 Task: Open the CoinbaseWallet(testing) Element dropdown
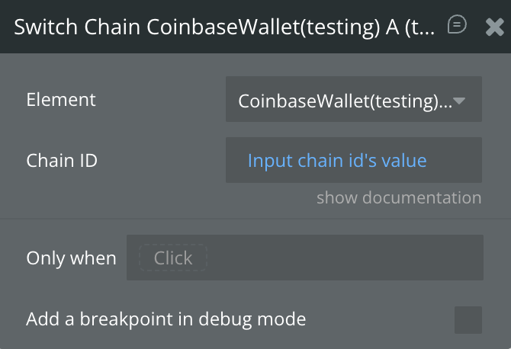pyautogui.click(x=353, y=100)
